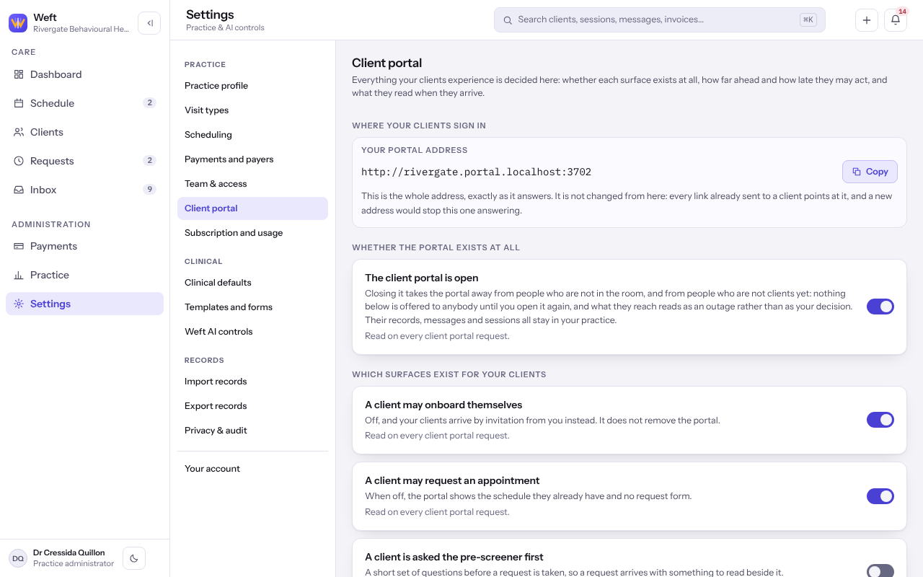
Task: Enable 'A client is asked the pre-screener first'
Action: click(880, 571)
